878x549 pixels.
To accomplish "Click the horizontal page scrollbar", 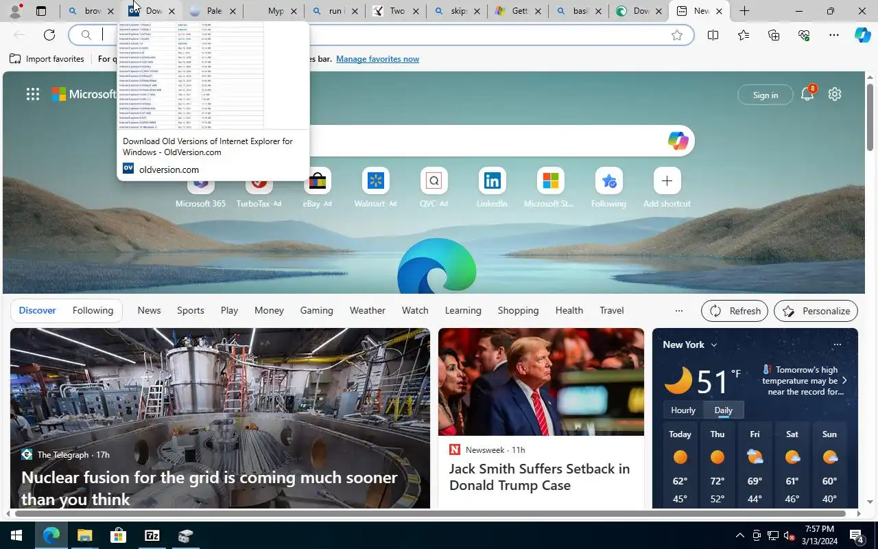I will (430, 513).
